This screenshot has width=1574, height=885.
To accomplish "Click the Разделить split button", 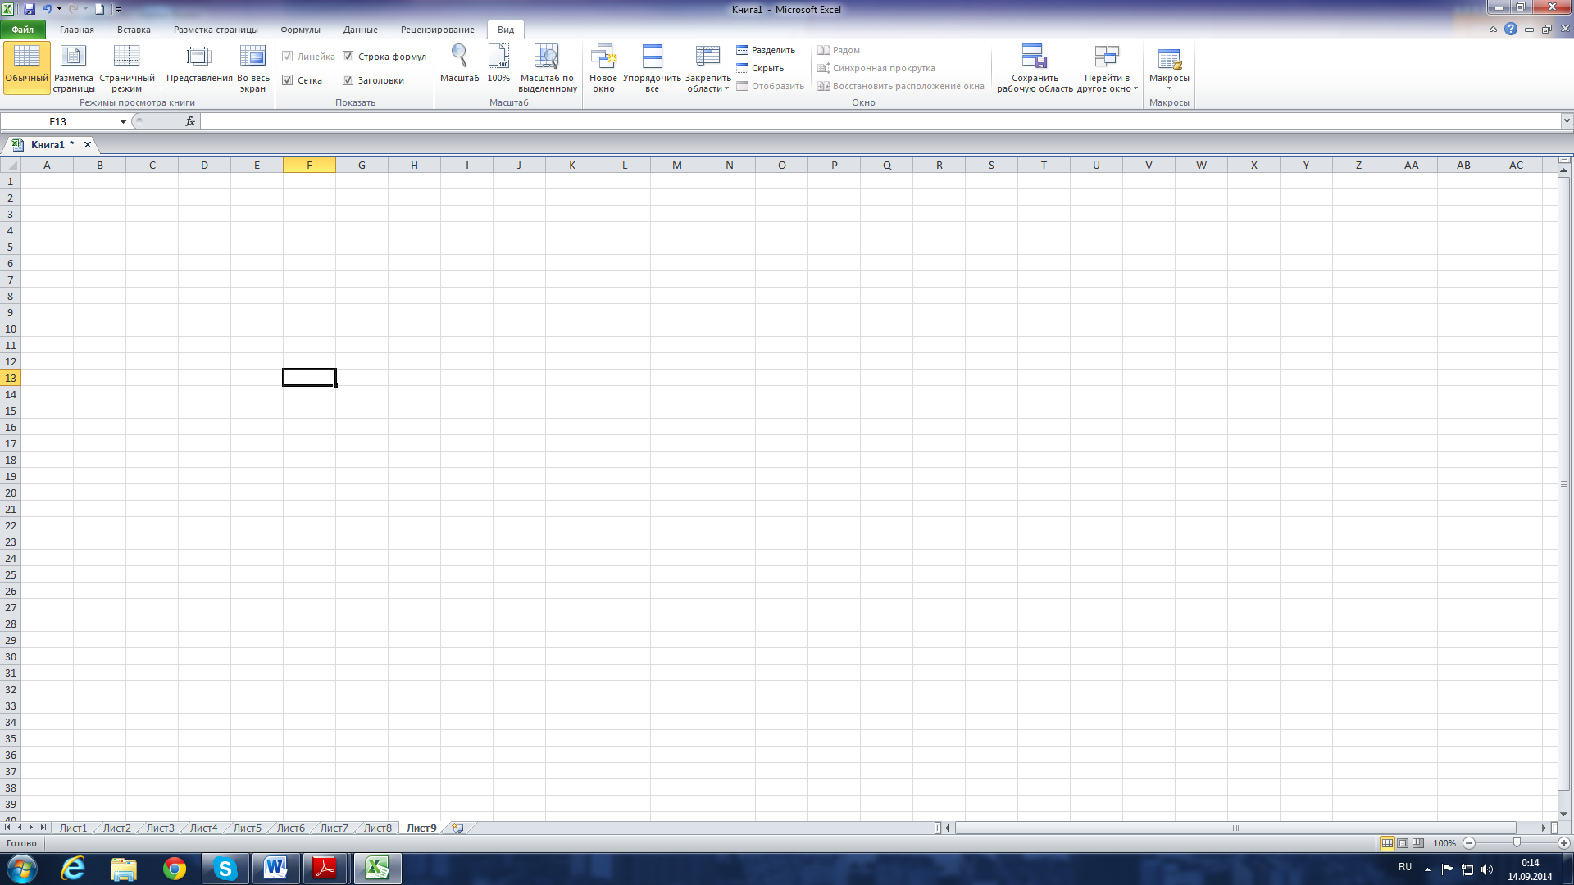I will [766, 50].
